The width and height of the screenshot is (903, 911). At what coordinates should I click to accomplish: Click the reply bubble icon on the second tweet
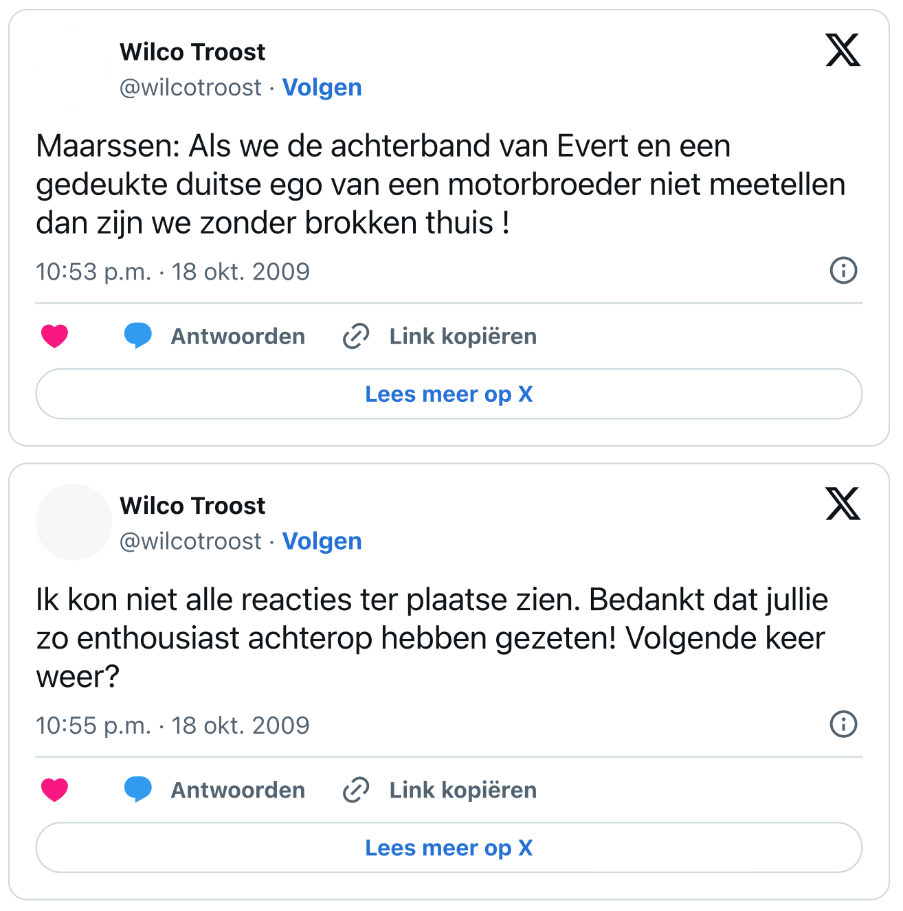click(x=137, y=789)
